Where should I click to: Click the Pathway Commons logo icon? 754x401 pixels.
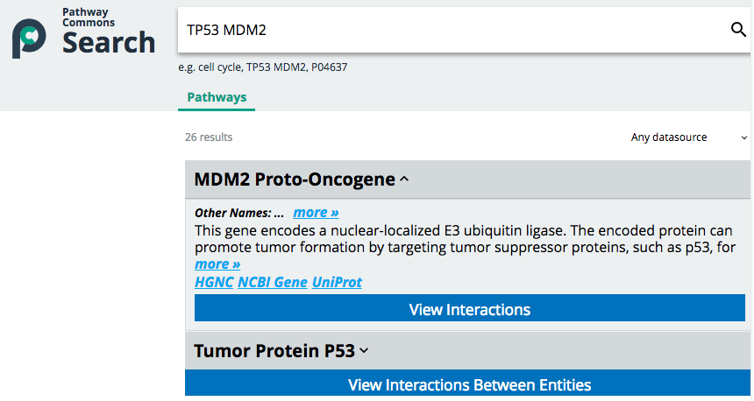point(29,39)
